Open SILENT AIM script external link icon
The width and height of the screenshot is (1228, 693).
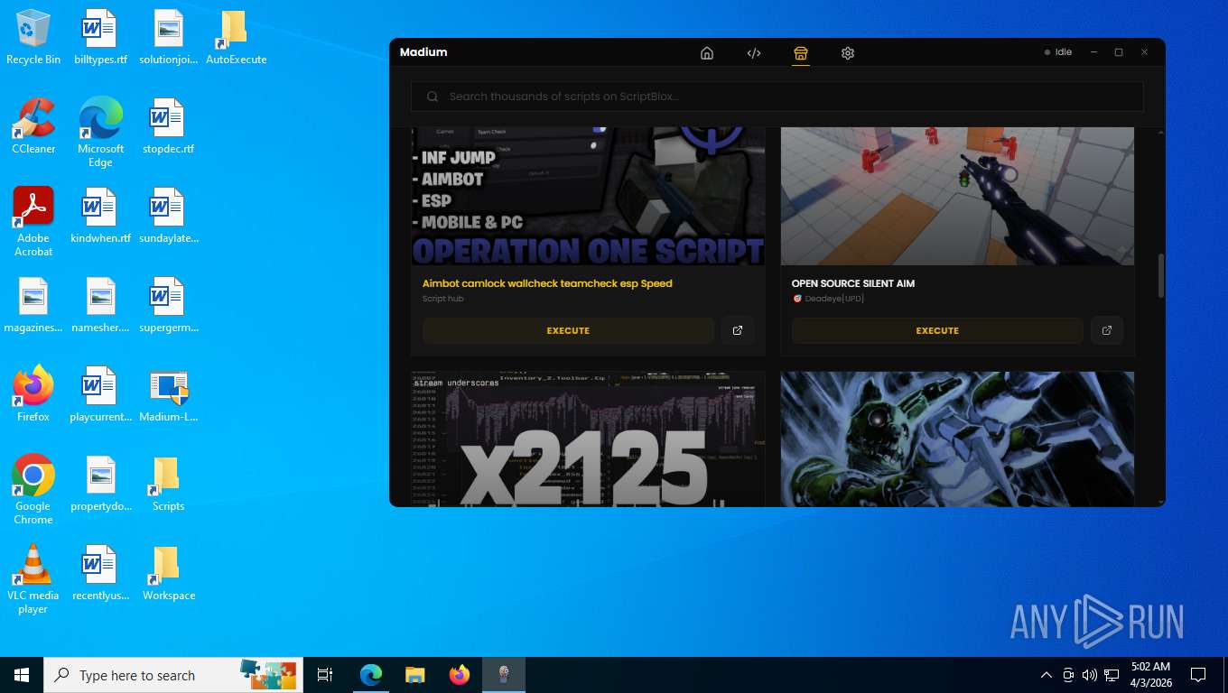(x=1107, y=330)
